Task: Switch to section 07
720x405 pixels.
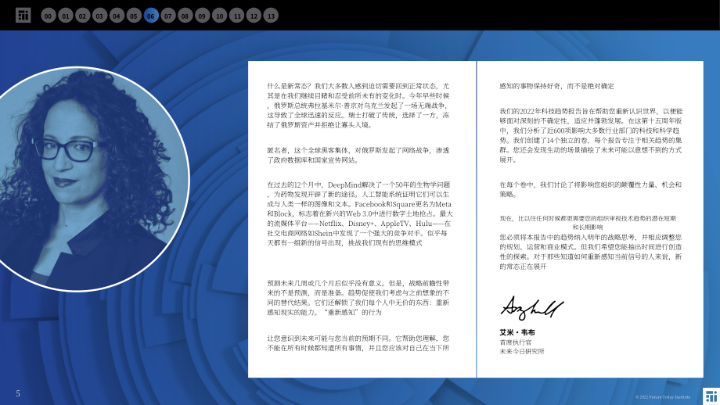Action: pyautogui.click(x=168, y=16)
